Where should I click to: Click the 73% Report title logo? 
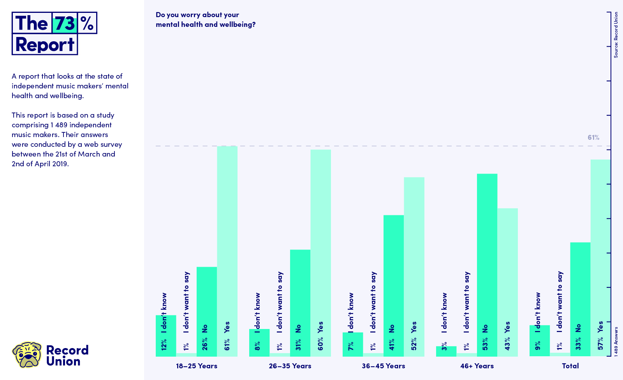pyautogui.click(x=55, y=33)
